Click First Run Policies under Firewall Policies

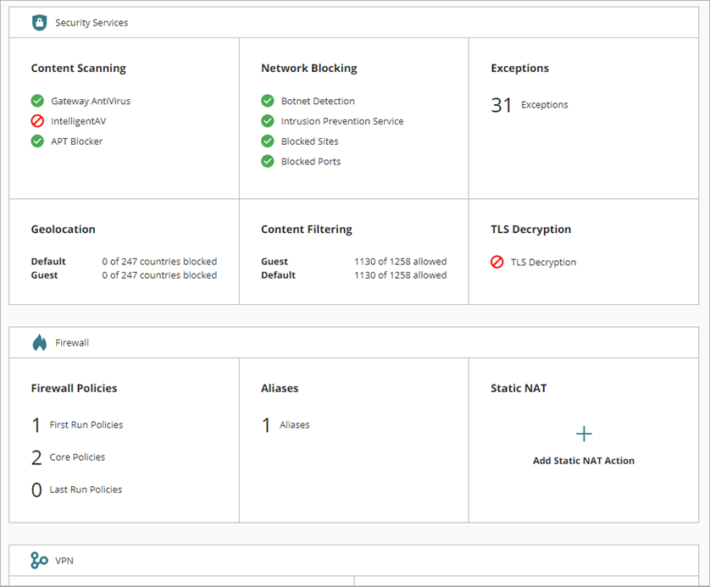pos(85,424)
